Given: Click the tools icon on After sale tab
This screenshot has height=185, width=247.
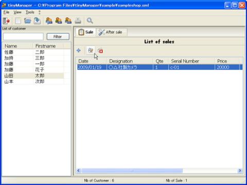Looking at the screenshot, I should tap(101, 32).
